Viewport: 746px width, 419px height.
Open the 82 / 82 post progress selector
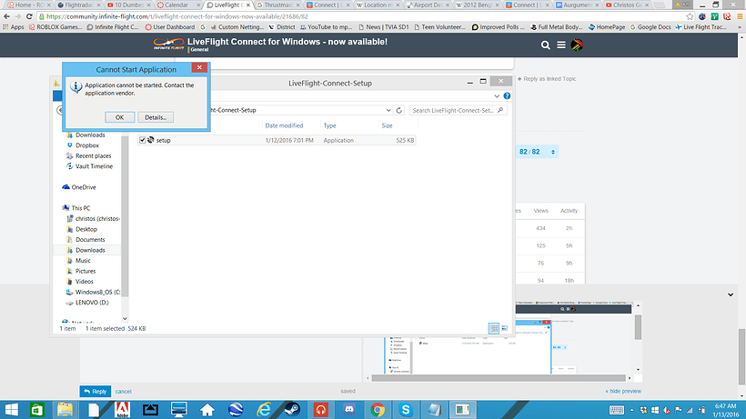(x=537, y=152)
